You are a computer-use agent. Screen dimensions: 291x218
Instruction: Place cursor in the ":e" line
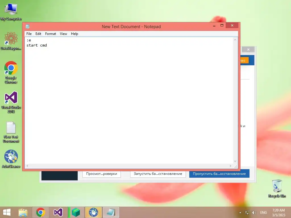point(29,40)
